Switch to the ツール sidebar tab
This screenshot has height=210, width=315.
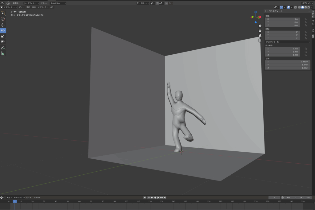tap(313, 22)
